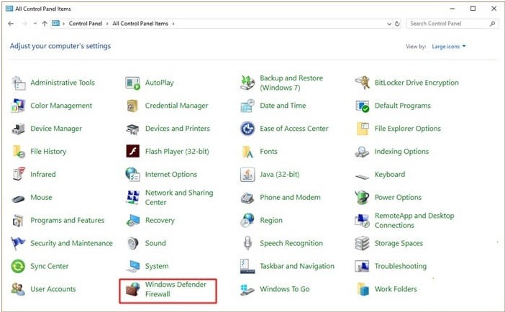This screenshot has height=312, width=505.
Task: Open the Keyboard icon
Action: pos(363,176)
